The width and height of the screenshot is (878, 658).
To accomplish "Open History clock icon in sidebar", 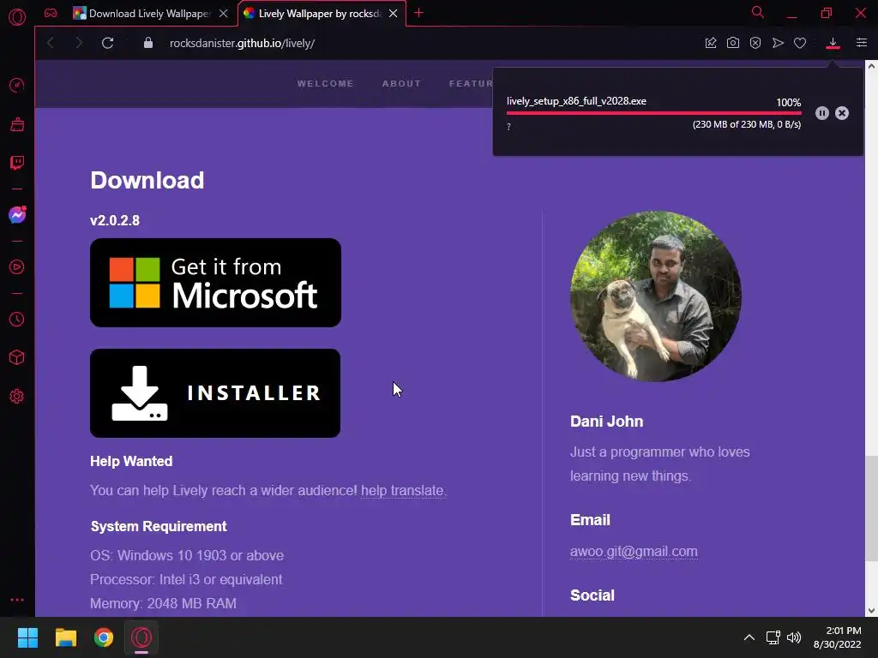I will click(x=17, y=319).
